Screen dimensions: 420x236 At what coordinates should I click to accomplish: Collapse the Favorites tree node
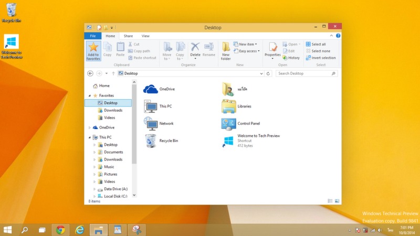point(90,95)
